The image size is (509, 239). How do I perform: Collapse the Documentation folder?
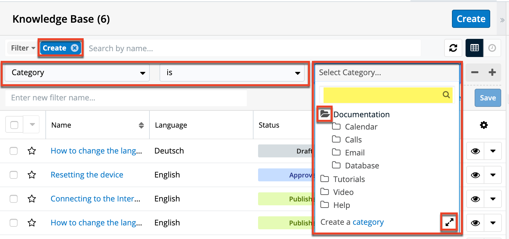pos(325,114)
